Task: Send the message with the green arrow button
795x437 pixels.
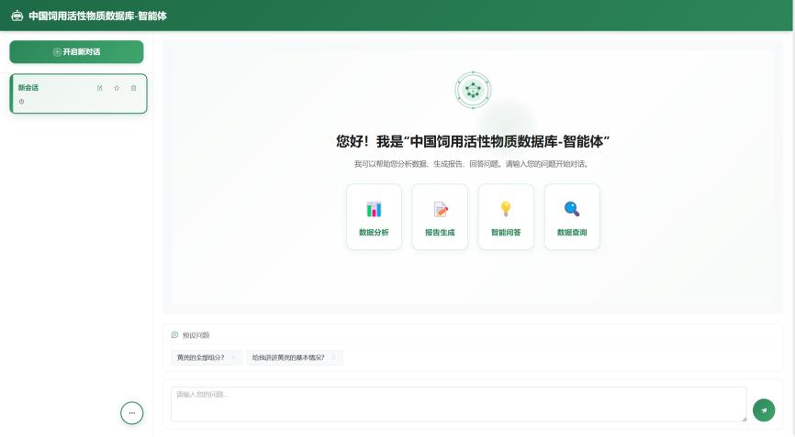Action: 764,410
